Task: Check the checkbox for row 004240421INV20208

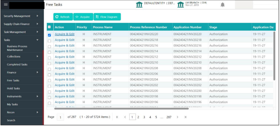Action: point(49,69)
